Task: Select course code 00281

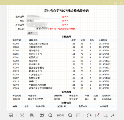Action: [x=16, y=54]
